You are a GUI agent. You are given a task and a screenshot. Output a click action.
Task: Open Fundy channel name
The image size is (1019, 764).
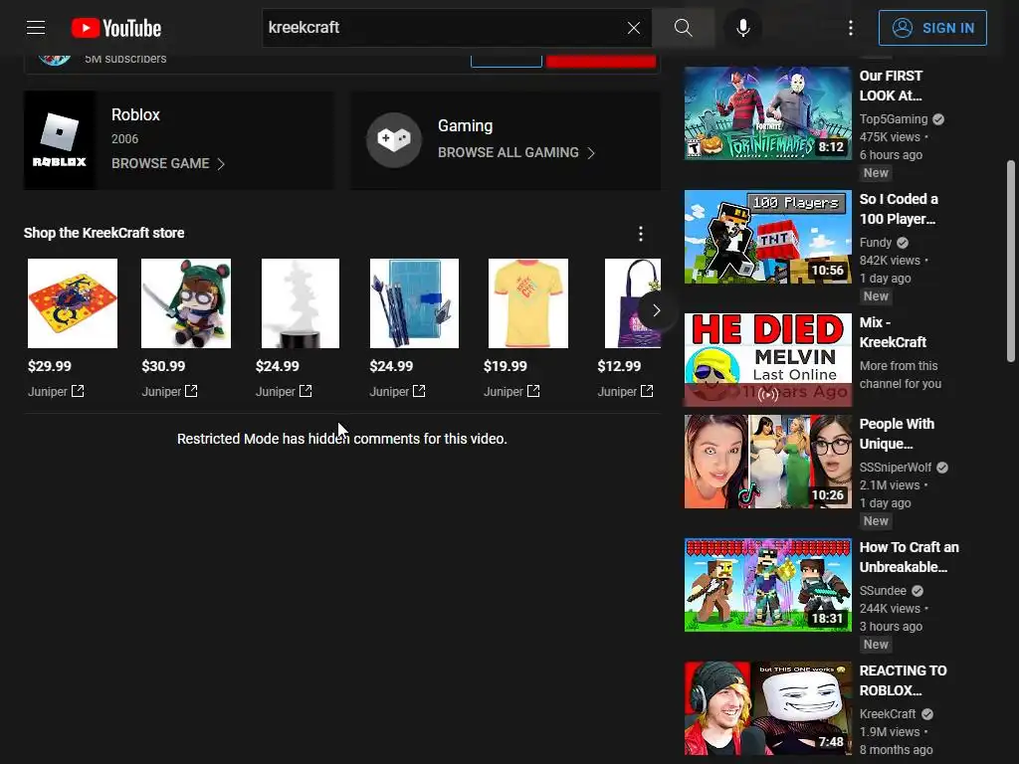[x=876, y=243]
